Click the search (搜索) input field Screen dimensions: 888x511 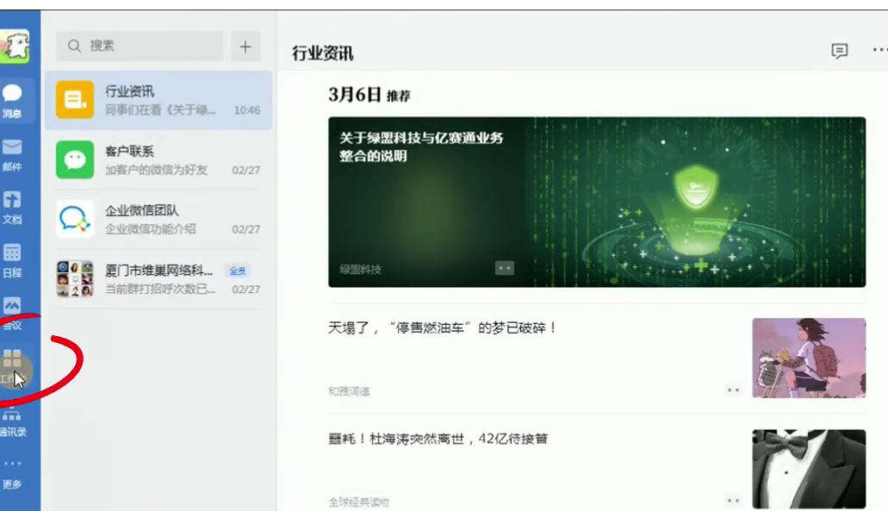[140, 46]
